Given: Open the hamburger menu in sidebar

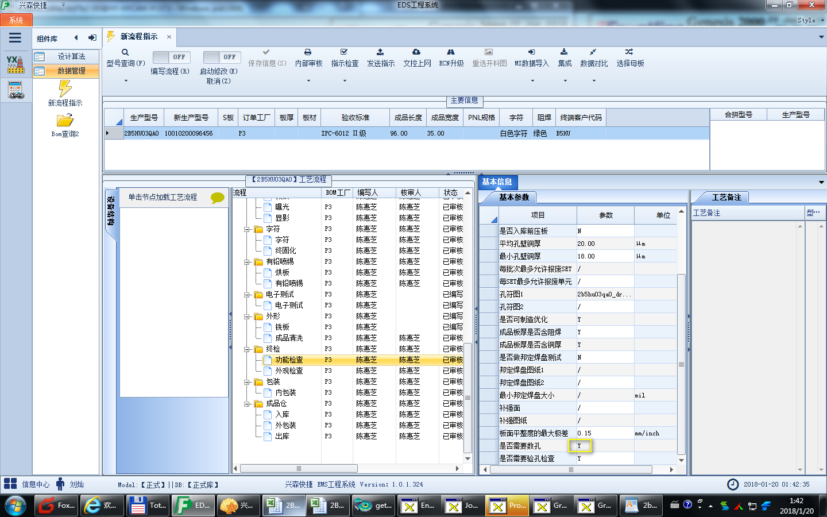Looking at the screenshot, I should (x=16, y=38).
